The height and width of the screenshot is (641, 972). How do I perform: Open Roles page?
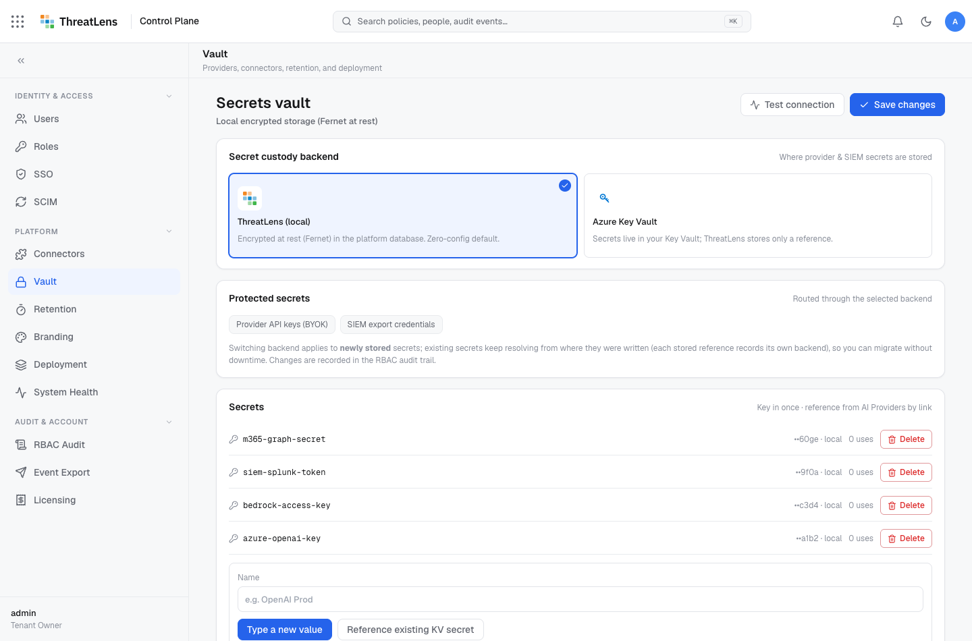[94, 146]
